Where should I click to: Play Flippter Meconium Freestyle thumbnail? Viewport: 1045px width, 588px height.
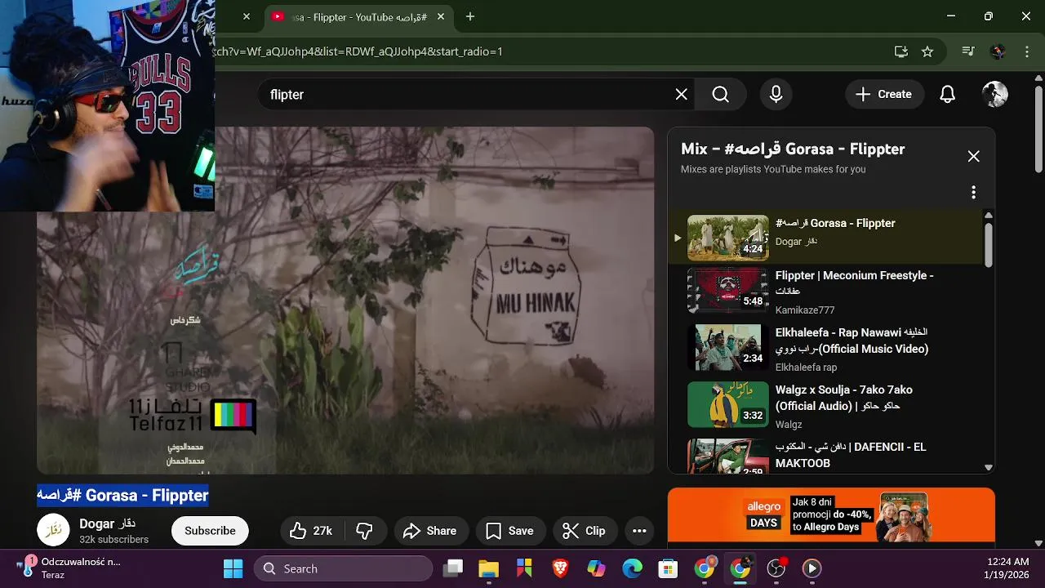pyautogui.click(x=728, y=291)
